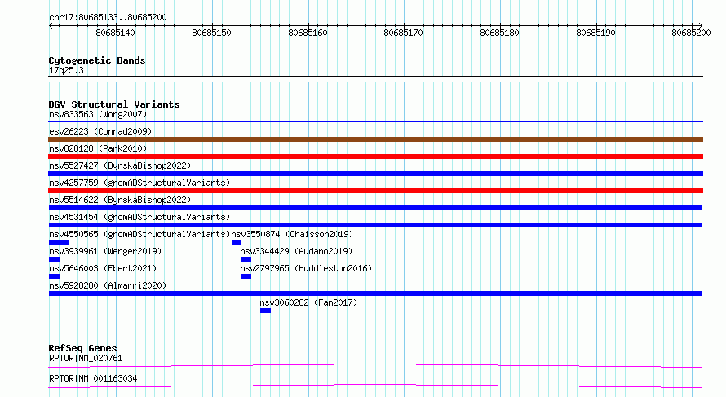Image resolution: width=726 pixels, height=397 pixels.
Task: Click the blue bar under nsv5527427
Action: [375, 174]
